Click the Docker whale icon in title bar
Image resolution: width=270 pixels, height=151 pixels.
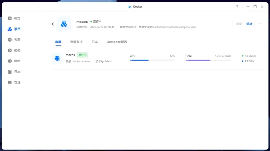coord(130,7)
